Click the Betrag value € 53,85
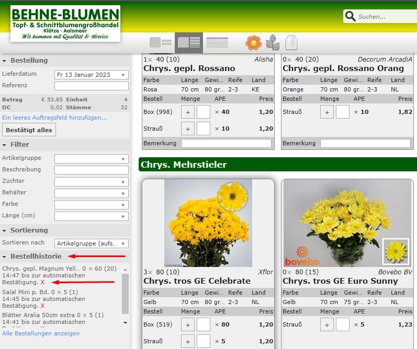 click(52, 100)
